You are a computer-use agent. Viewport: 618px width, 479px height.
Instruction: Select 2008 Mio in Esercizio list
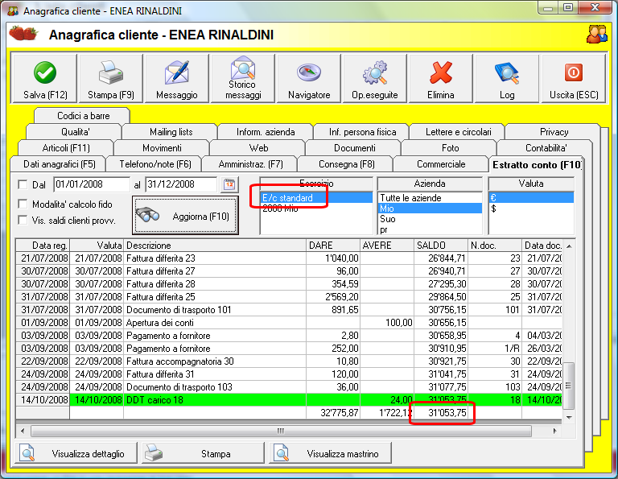316,209
